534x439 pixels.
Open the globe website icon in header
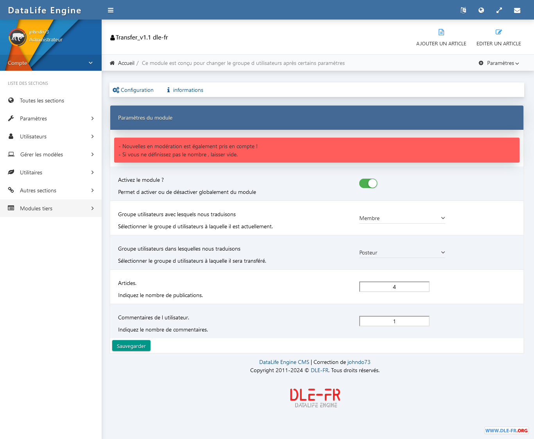coord(481,11)
